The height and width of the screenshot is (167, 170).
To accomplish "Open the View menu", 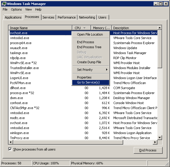I will [28, 9].
